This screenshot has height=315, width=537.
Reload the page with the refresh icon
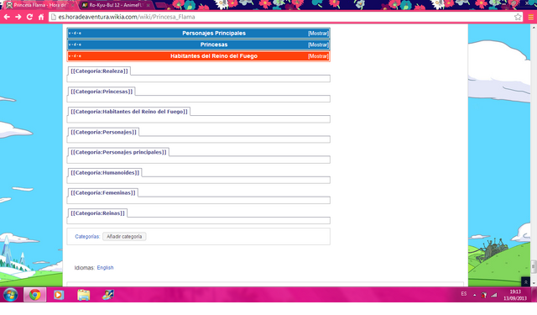(x=29, y=17)
